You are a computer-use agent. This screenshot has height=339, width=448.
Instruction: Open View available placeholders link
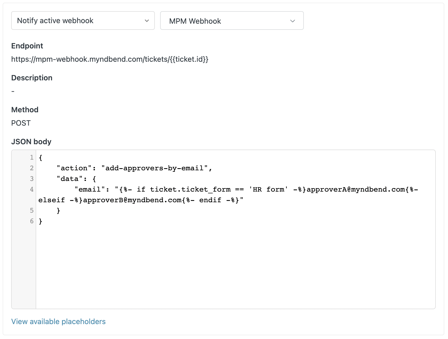pos(59,321)
